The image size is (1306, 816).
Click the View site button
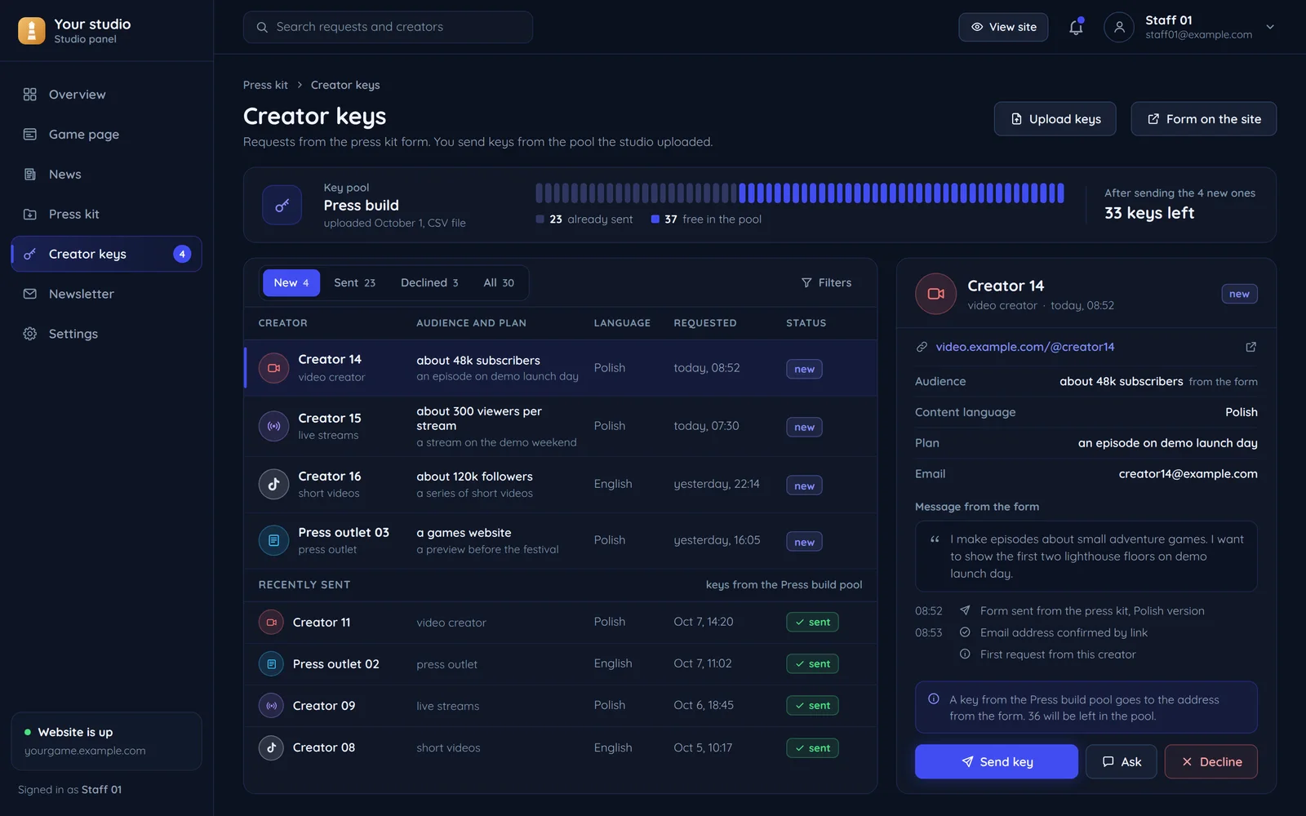[1003, 27]
